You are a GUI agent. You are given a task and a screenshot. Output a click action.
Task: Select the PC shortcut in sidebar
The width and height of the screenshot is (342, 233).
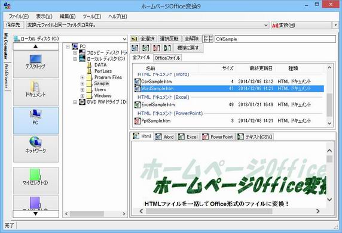pos(36,120)
